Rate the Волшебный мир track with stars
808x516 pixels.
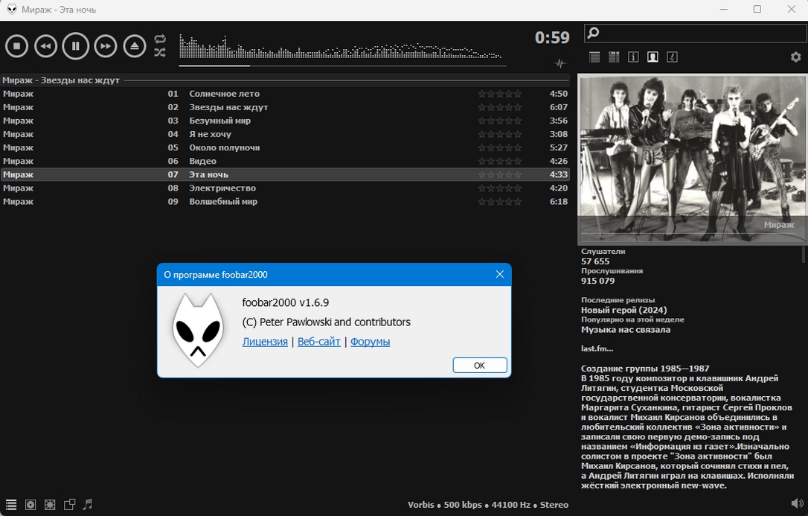(x=500, y=202)
